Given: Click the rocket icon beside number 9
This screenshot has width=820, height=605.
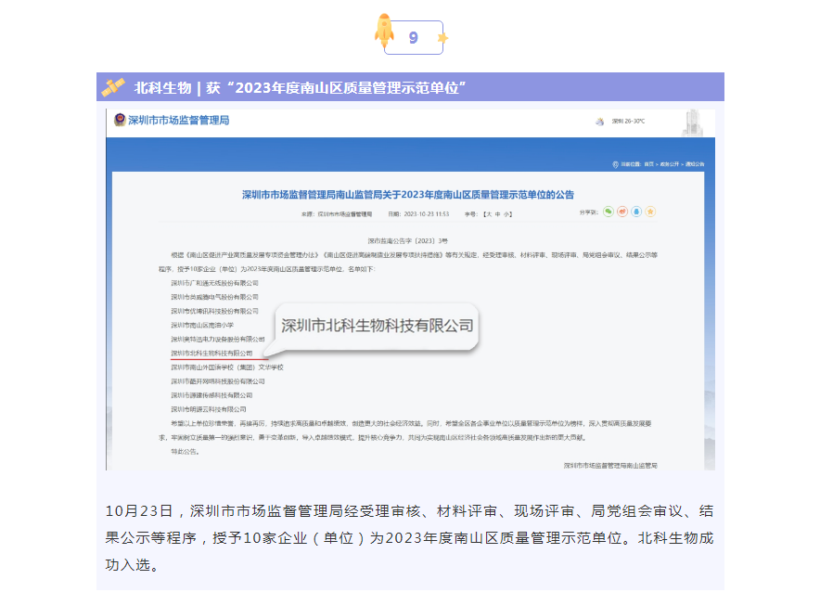Looking at the screenshot, I should (x=384, y=31).
